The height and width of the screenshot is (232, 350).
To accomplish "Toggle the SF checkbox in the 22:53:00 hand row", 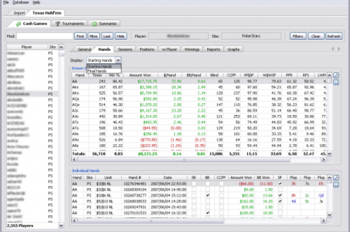I will pos(280,184).
